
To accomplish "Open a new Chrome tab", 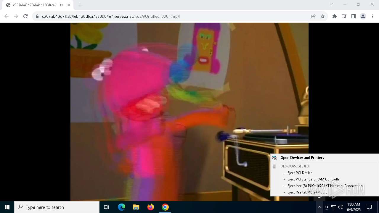I will [x=80, y=5].
